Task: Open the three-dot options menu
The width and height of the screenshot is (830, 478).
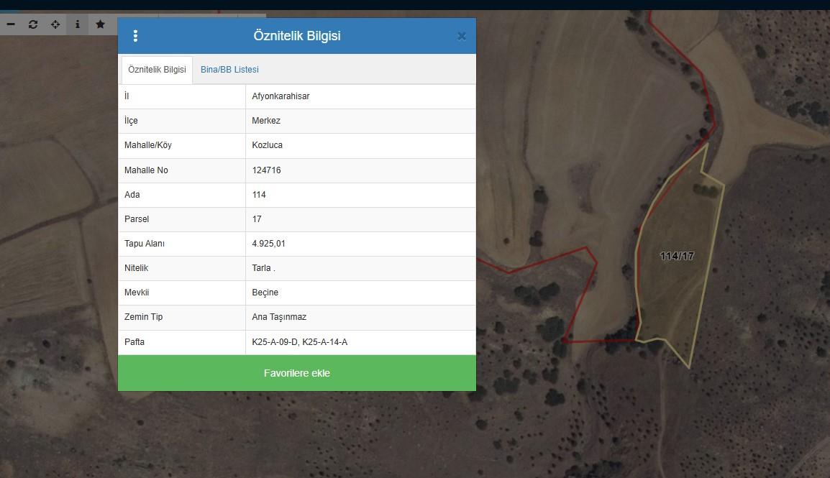Action: (135, 36)
